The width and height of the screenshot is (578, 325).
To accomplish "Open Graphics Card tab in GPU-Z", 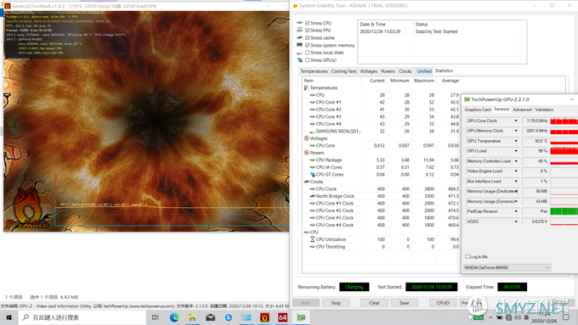I will pos(478,109).
